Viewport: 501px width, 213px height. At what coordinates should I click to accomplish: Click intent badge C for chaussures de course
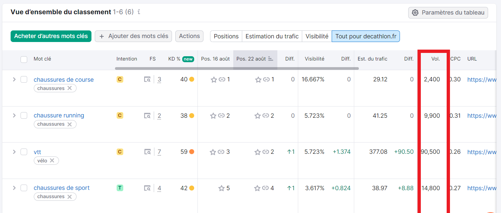click(120, 79)
